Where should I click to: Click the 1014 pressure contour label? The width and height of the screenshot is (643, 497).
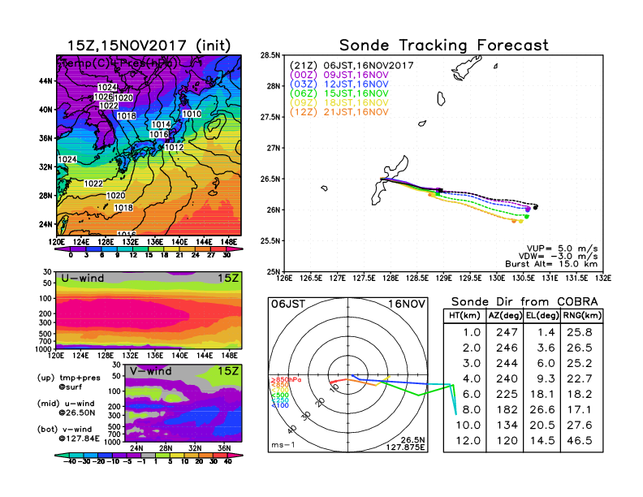pyautogui.click(x=161, y=125)
